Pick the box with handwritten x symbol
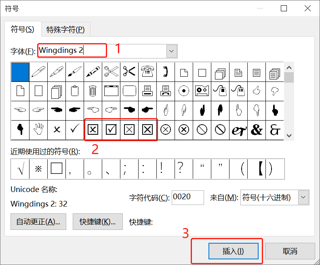 93,130
